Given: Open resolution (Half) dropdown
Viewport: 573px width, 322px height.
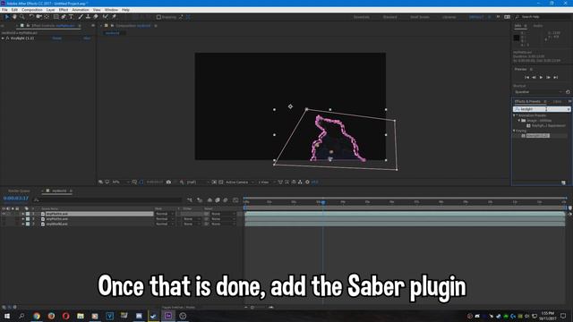Looking at the screenshot, I should (x=198, y=182).
